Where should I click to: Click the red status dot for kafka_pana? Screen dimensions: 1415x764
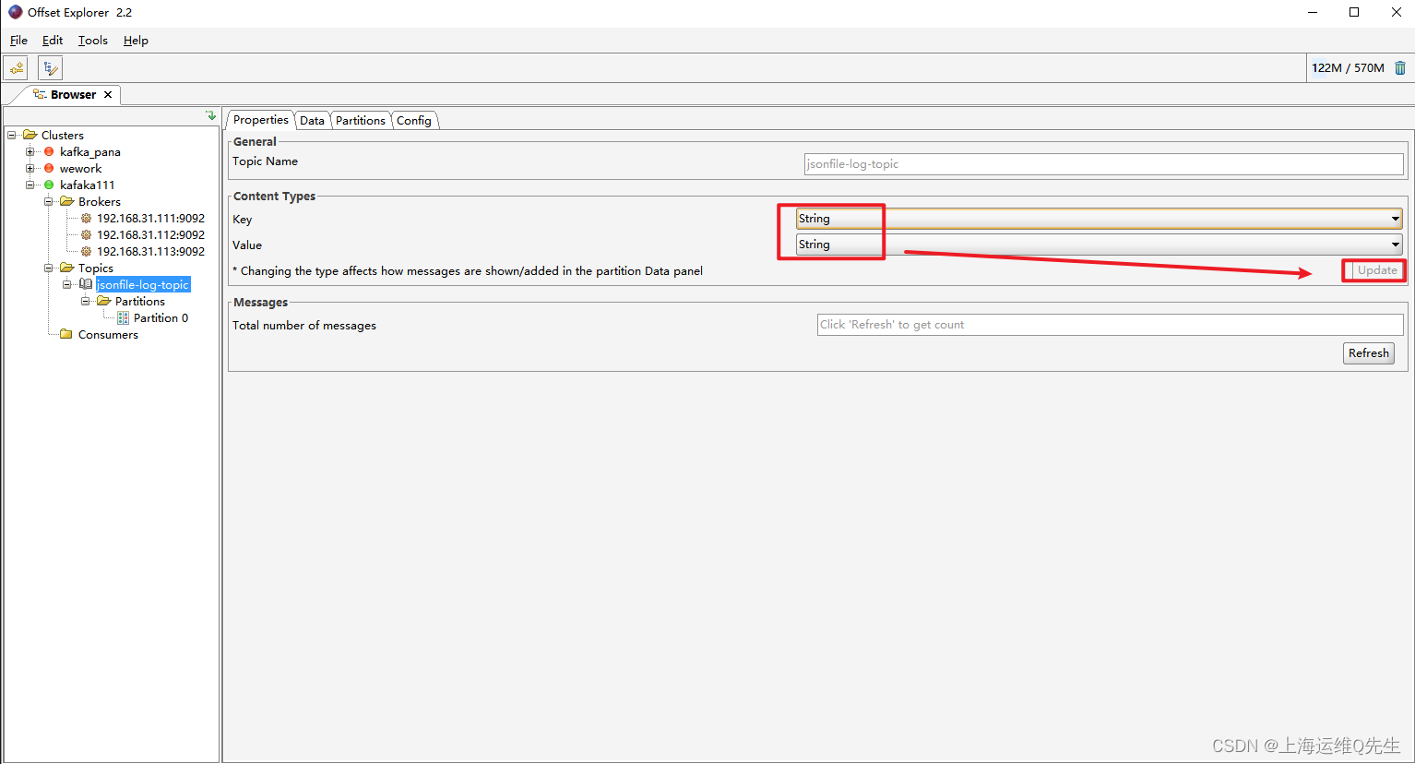pos(49,151)
